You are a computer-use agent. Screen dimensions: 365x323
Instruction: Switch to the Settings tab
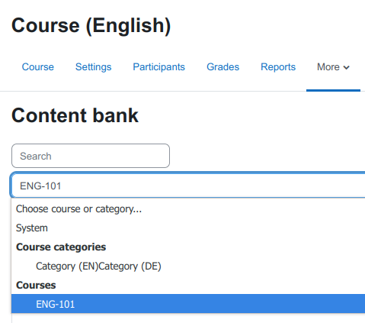[94, 67]
